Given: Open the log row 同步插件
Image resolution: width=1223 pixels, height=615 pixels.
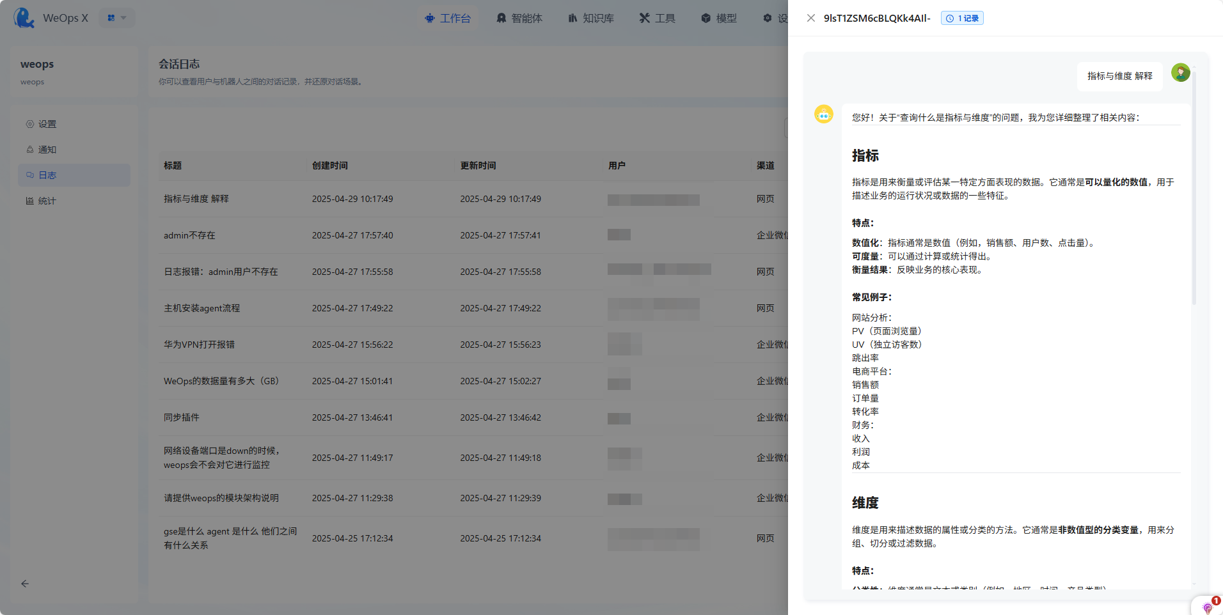Looking at the screenshot, I should pyautogui.click(x=473, y=417).
